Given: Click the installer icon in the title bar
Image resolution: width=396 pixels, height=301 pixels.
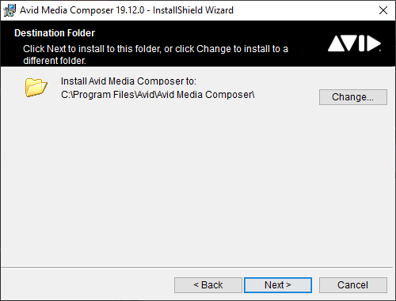Looking at the screenshot, I should point(10,10).
